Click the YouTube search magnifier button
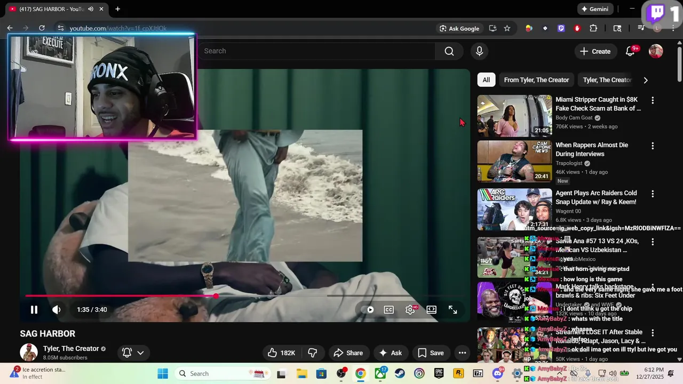Image resolution: width=683 pixels, height=384 pixels. [449, 51]
